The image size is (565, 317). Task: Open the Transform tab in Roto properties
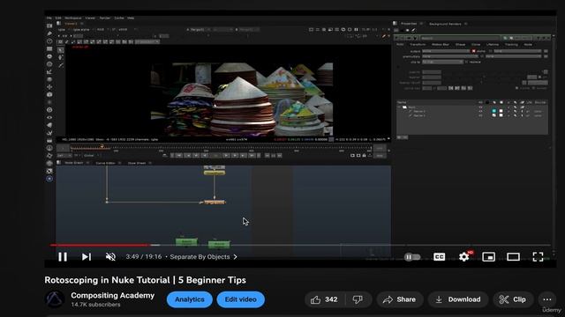coord(418,45)
